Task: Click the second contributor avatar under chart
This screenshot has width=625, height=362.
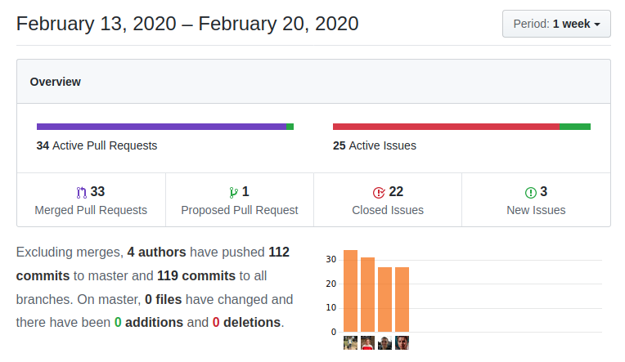Action: click(x=367, y=343)
